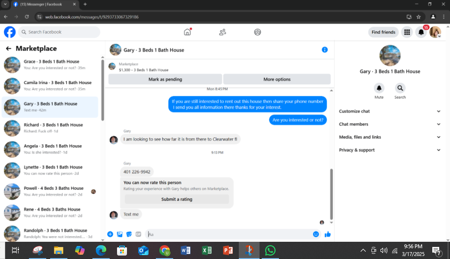Bookmark this page with star icon
Viewport: 450px width, 259px height.
tap(419, 17)
